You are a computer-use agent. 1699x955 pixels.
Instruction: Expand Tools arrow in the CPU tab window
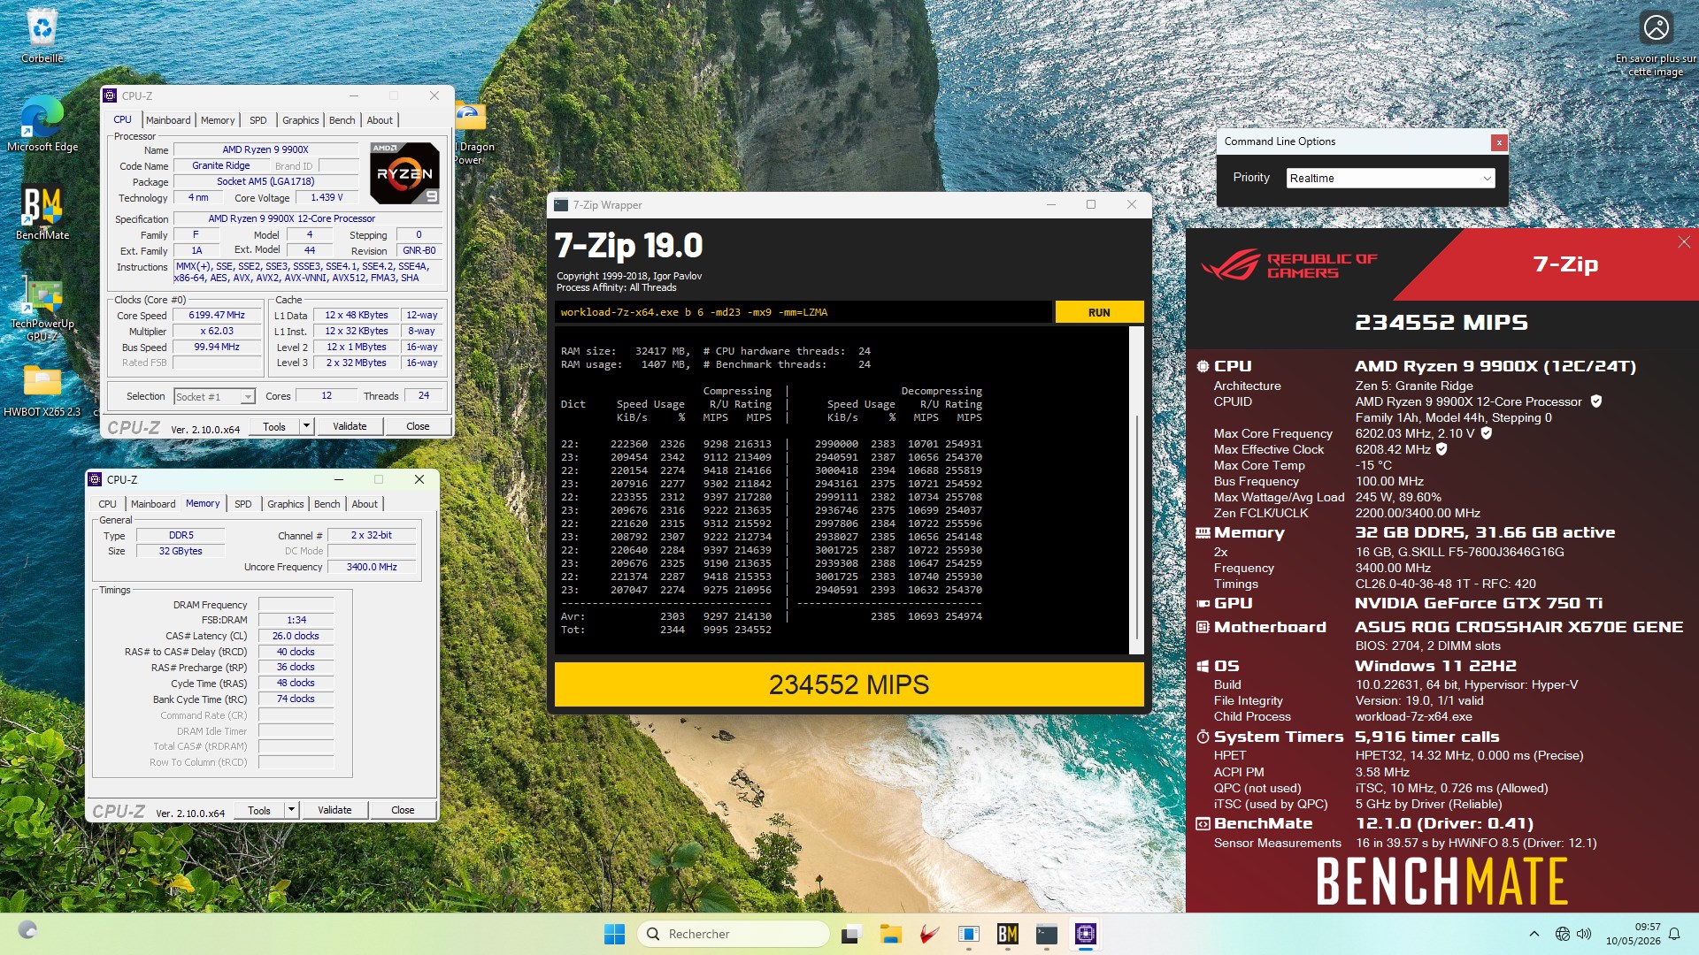[306, 426]
